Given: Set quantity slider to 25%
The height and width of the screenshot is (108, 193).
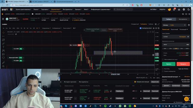Looking at the screenshot, I should (170, 49).
